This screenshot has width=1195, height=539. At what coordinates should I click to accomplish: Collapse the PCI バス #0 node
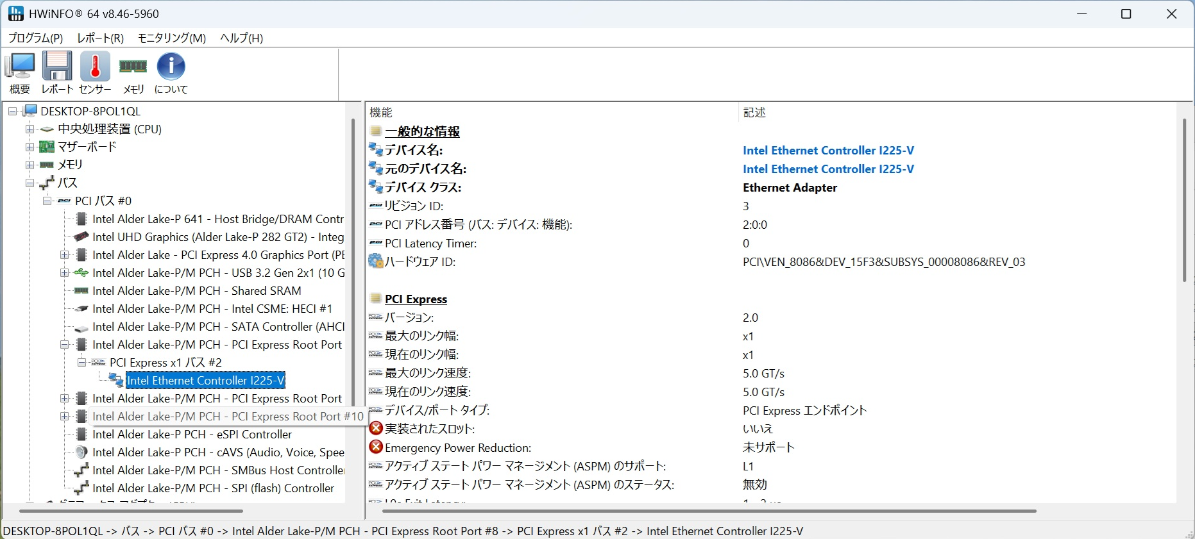click(47, 201)
